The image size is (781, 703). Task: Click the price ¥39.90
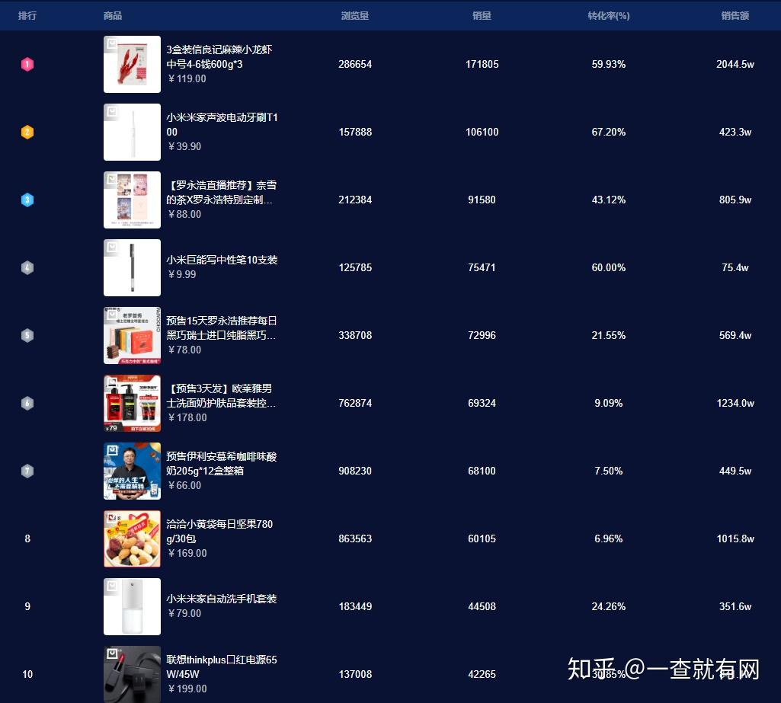tap(184, 146)
